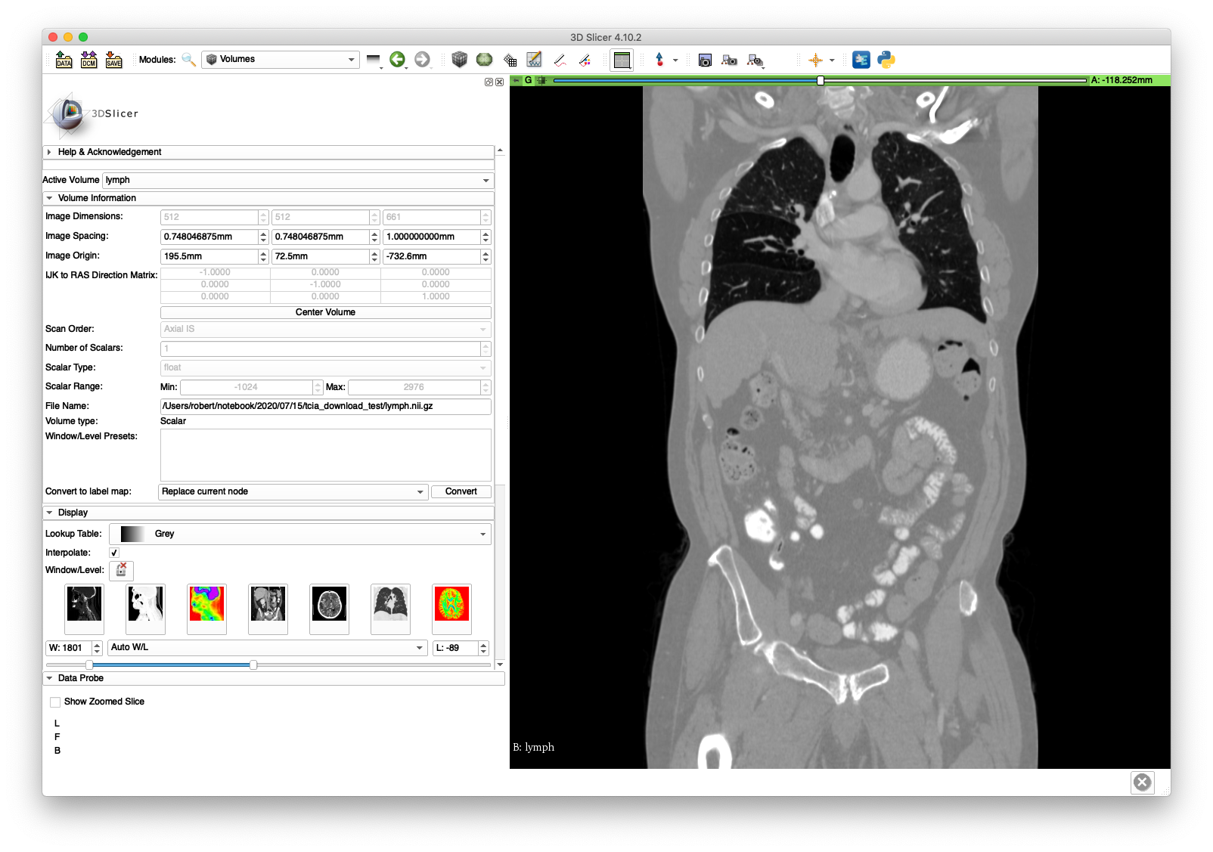
Task: Open the Extension Manager
Action: pyautogui.click(x=861, y=59)
